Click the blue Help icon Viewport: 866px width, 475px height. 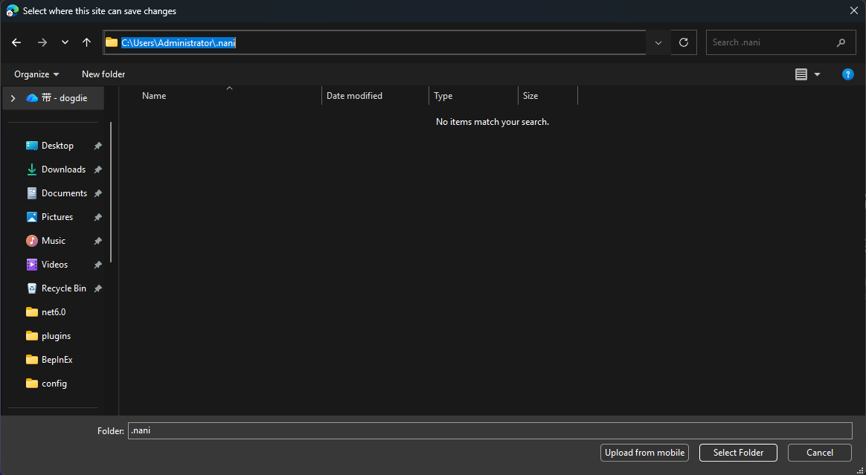[847, 74]
